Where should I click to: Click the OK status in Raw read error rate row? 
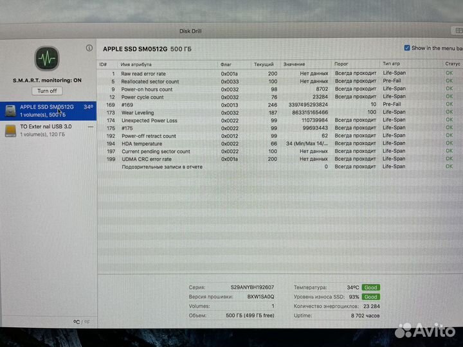pos(449,73)
